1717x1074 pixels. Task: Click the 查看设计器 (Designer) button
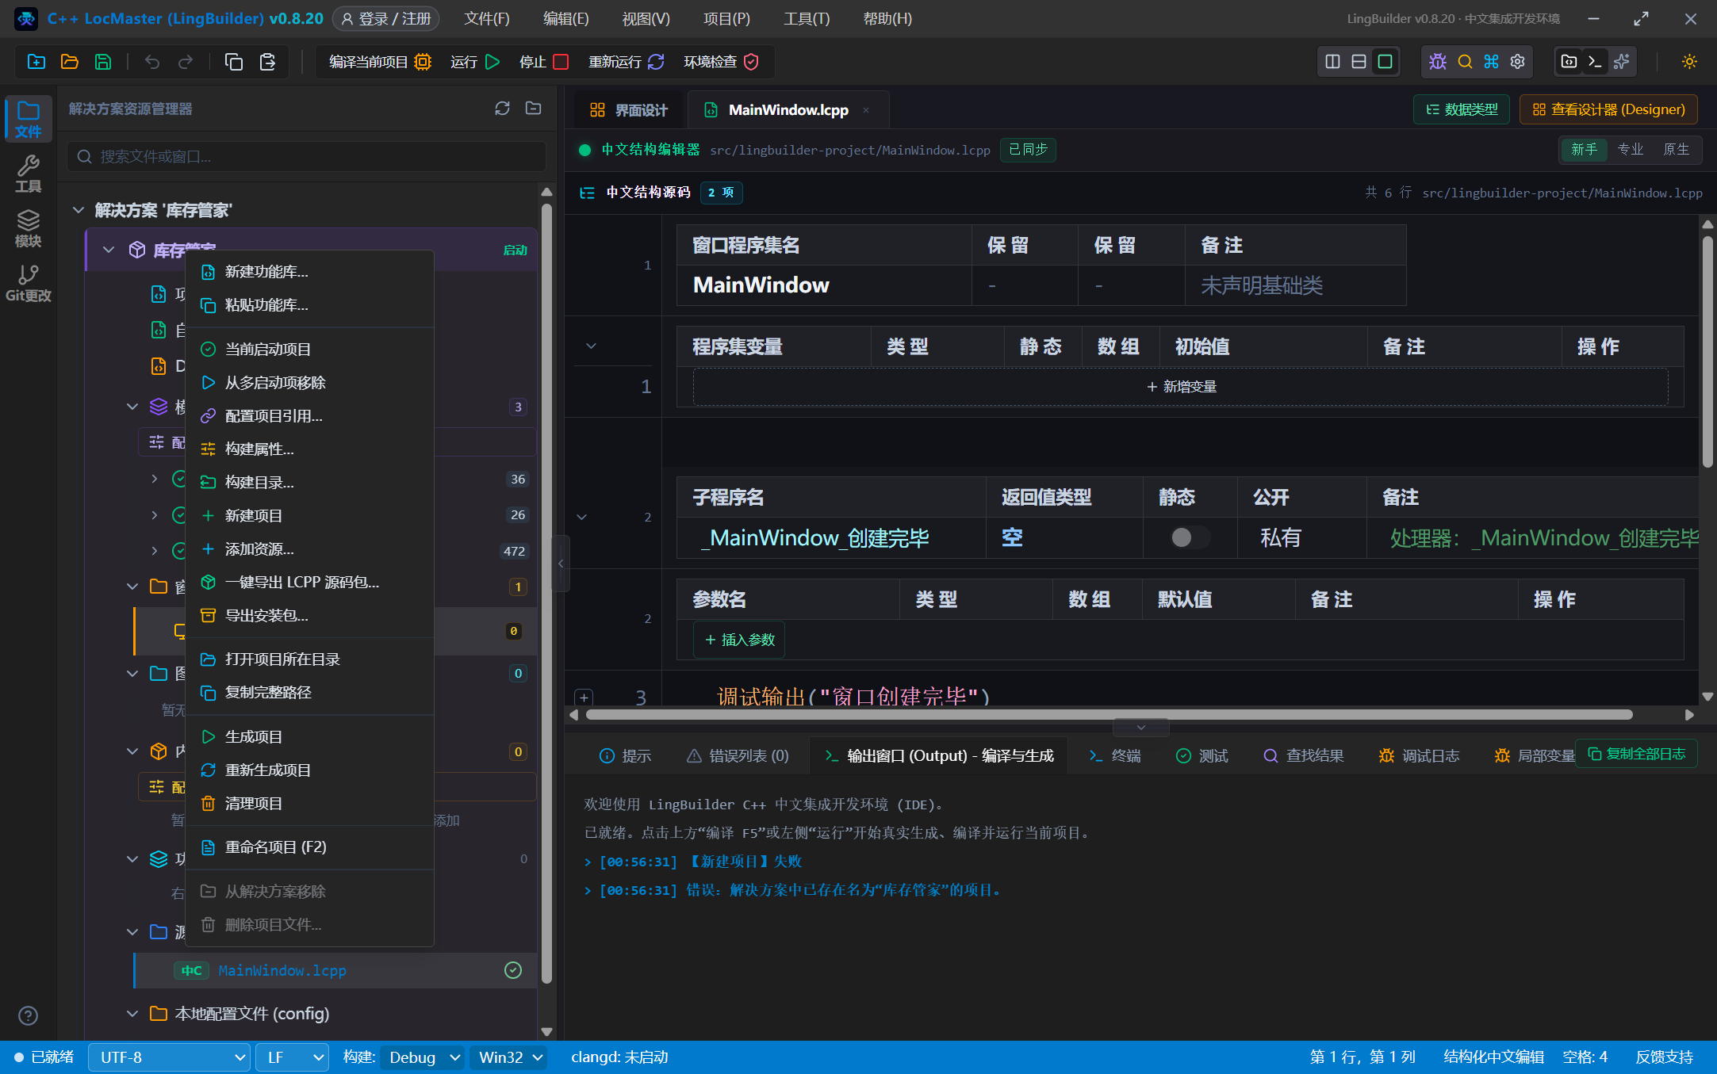pyautogui.click(x=1608, y=109)
